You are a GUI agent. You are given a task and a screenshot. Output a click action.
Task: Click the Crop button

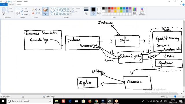(x=24, y=8)
